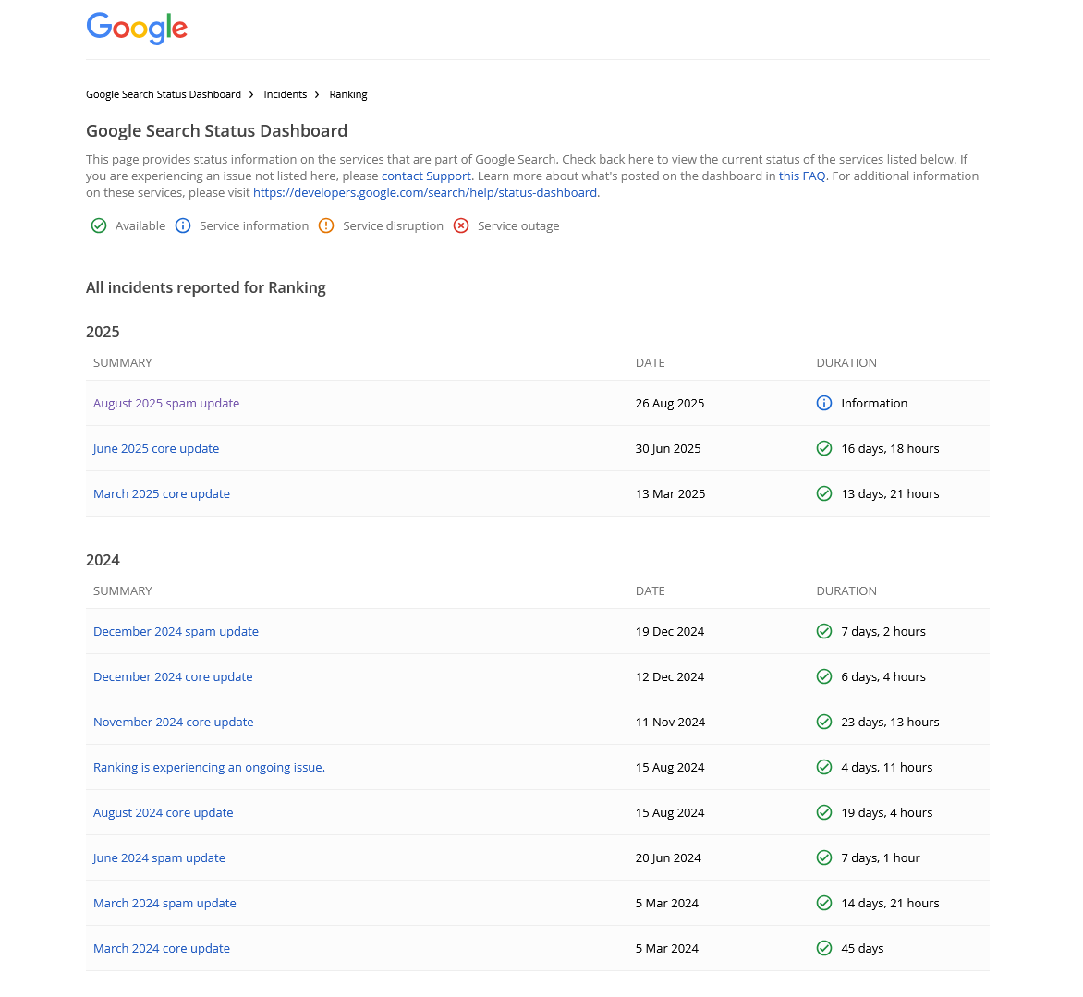The height and width of the screenshot is (997, 1083).
Task: Click green check icon beside 23 days, 13 hours
Action: tap(824, 722)
